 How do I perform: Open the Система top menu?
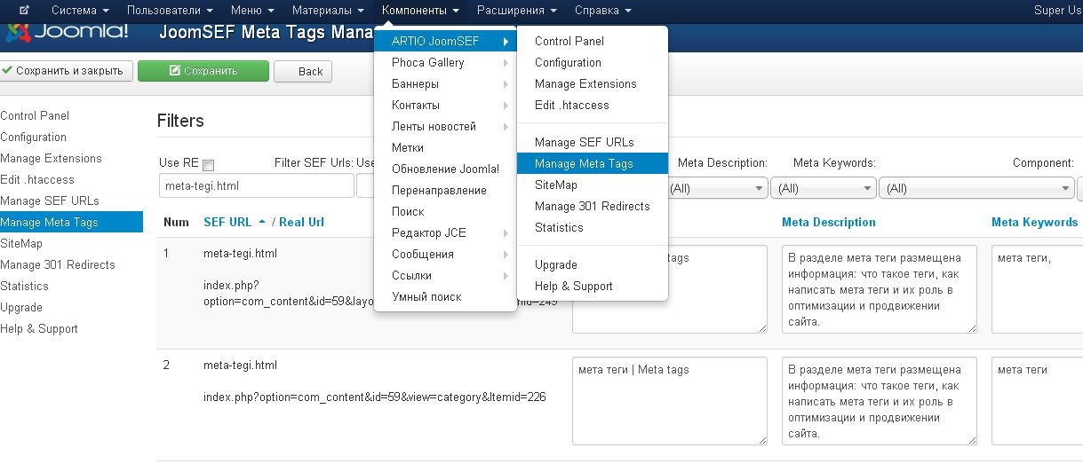[x=80, y=11]
